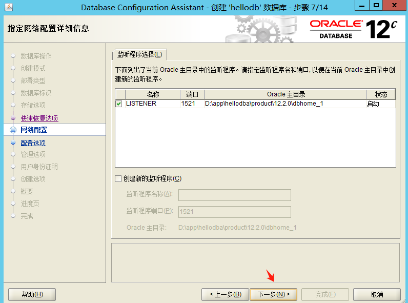Click the 用户身份证明 step
This screenshot has height=303, width=408.
tap(39, 167)
